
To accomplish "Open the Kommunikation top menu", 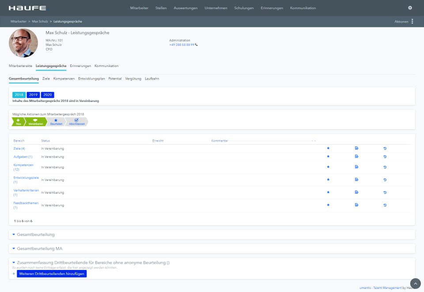I will 303,8.
